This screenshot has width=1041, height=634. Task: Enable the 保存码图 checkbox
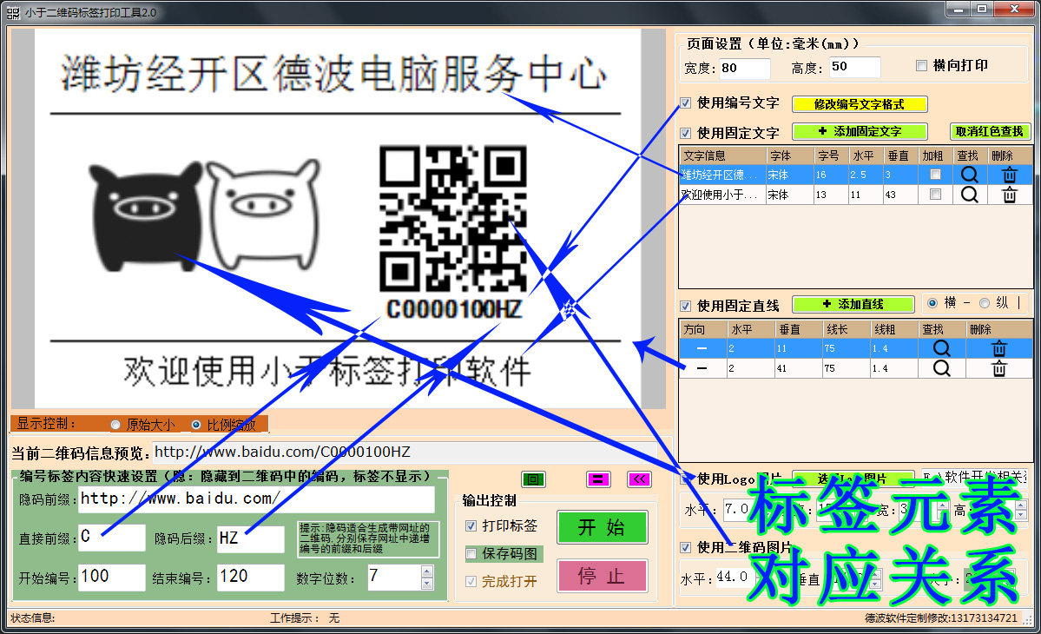(x=471, y=554)
